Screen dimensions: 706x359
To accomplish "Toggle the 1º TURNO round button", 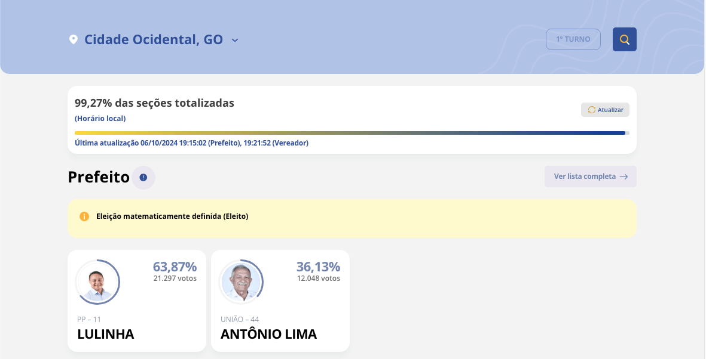I will tap(573, 39).
